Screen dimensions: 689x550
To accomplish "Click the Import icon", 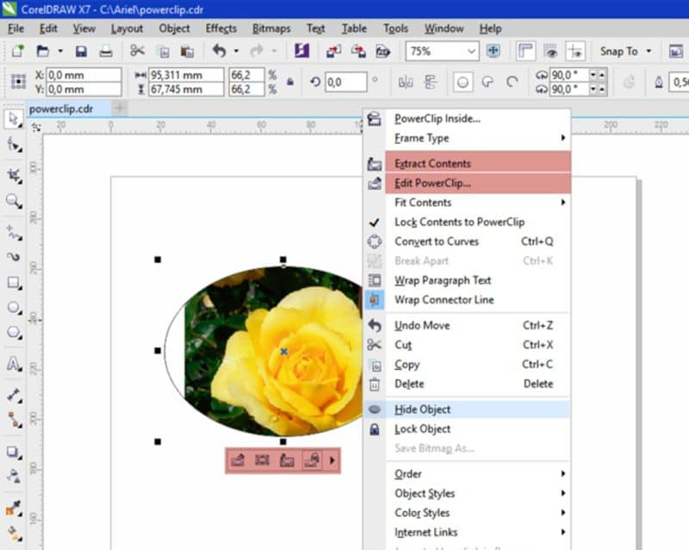I will (333, 52).
